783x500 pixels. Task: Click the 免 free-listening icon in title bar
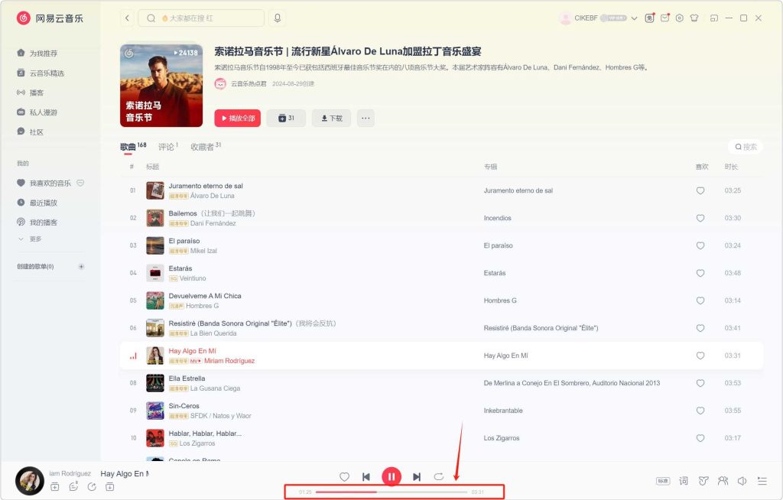pyautogui.click(x=649, y=18)
